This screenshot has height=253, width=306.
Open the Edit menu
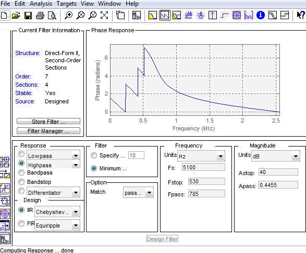(x=20, y=4)
